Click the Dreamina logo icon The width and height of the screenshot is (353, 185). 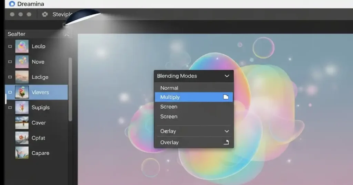tap(12, 4)
